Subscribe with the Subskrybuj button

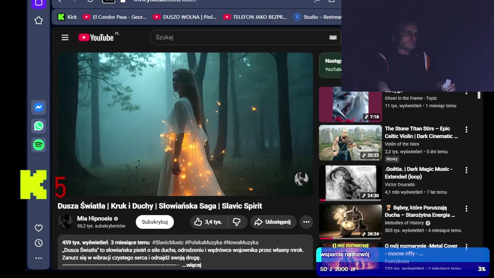155,222
